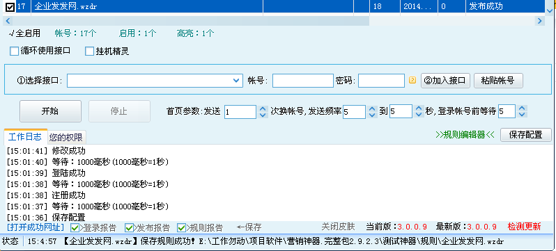
Task: Click the log entry [15:01:40] 等待：1000毫秒
Action: [88, 162]
